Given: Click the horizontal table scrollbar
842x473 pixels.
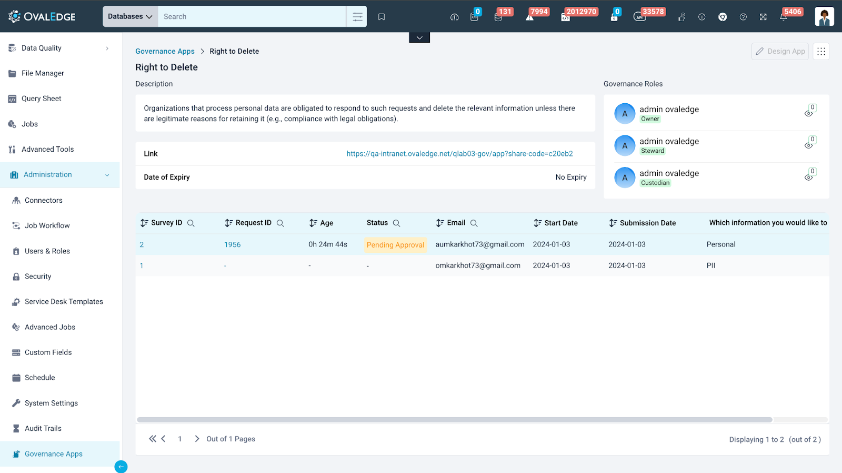Looking at the screenshot, I should pos(455,420).
